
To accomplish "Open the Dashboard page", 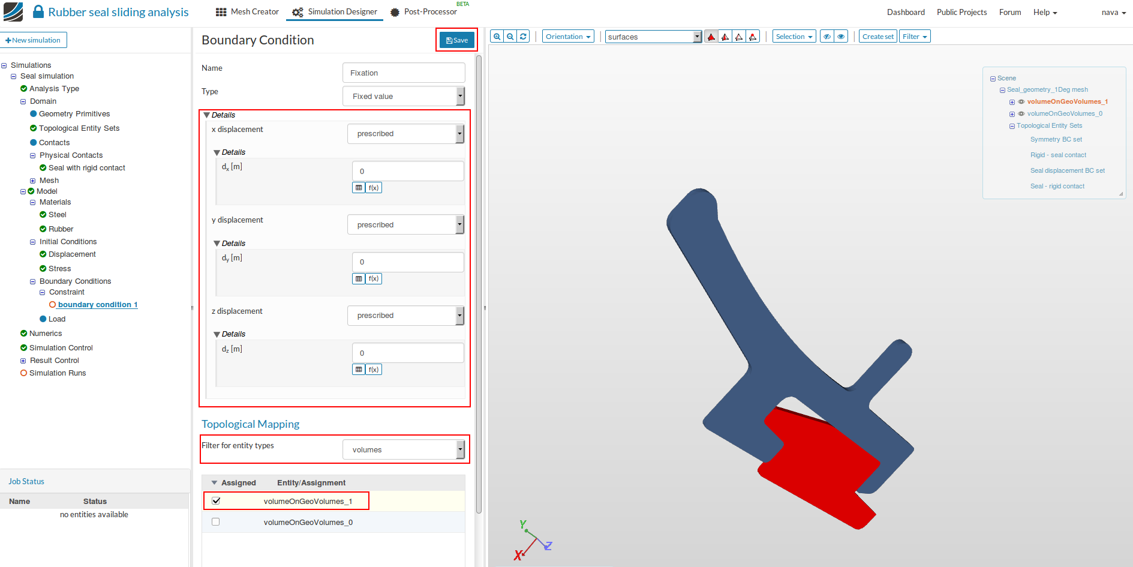I will [906, 12].
